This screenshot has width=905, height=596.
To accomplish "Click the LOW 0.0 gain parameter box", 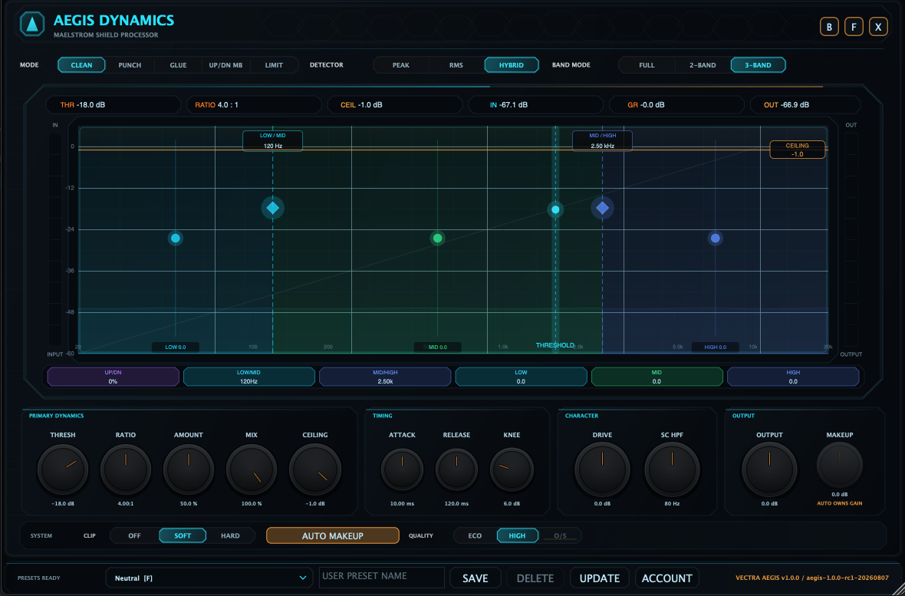I will [521, 377].
